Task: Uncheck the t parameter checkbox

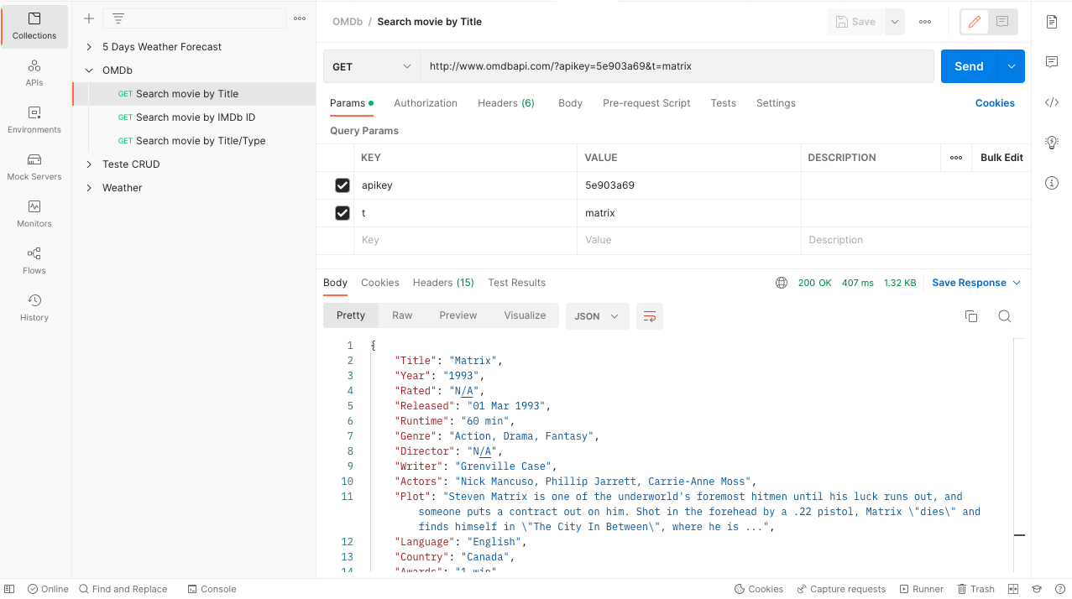Action: [x=342, y=213]
